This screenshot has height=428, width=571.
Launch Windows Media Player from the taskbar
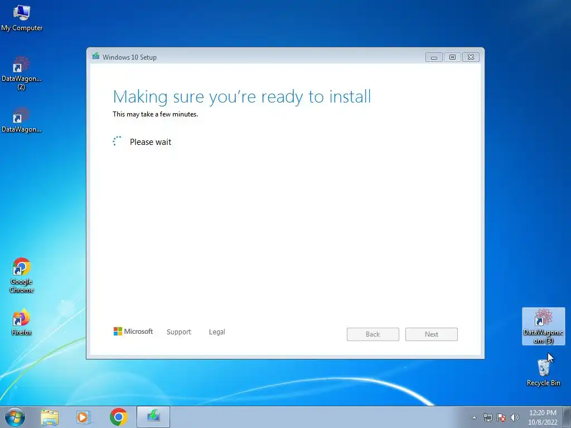[x=83, y=417]
